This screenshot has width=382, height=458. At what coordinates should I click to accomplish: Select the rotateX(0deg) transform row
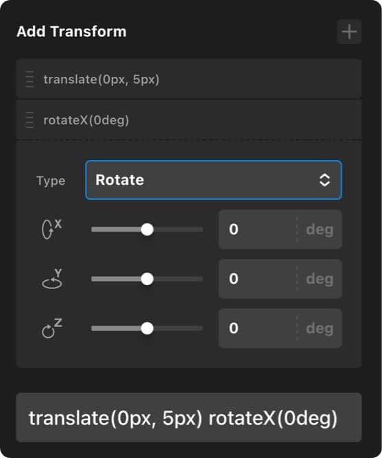(x=189, y=120)
